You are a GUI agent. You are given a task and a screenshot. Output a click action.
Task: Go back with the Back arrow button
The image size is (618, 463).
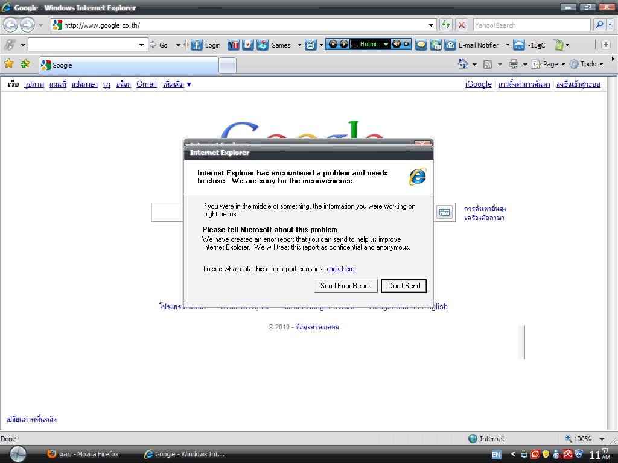(11, 25)
